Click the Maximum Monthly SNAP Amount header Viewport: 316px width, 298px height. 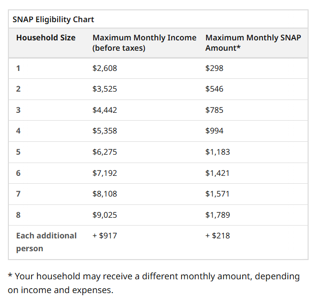(x=253, y=43)
